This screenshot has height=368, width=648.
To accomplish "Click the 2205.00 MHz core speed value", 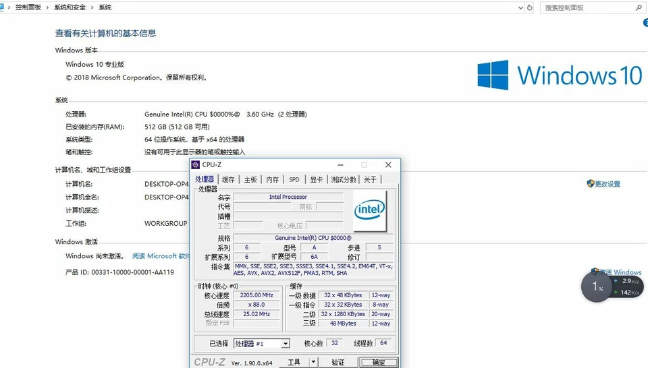I will coord(256,295).
